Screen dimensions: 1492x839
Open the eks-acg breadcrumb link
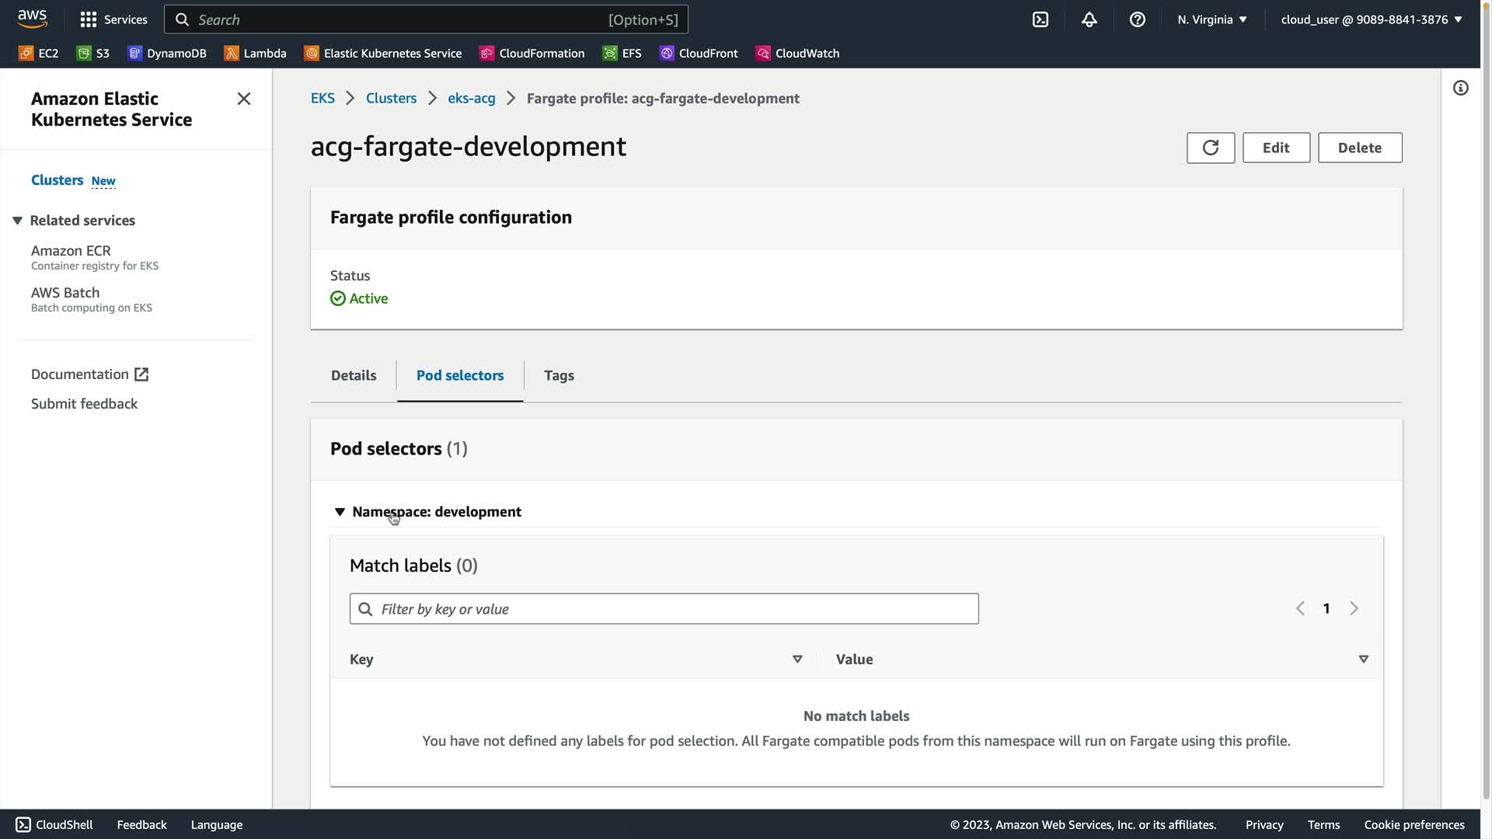[471, 99]
